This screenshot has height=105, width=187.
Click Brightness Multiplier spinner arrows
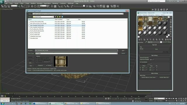click(154, 60)
